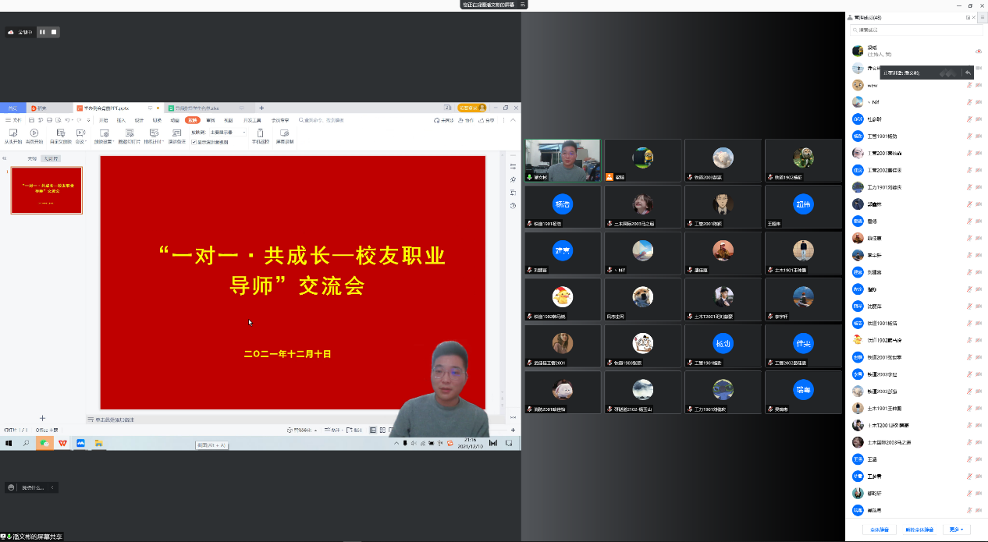The image size is (988, 542).
Task: Open the 更多 dropdown in participants panel
Action: click(x=956, y=530)
